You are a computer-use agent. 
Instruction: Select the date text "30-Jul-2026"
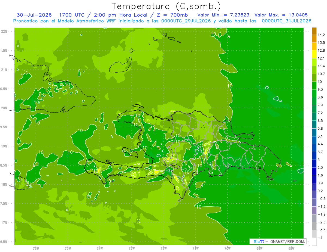pyautogui.click(x=34, y=15)
